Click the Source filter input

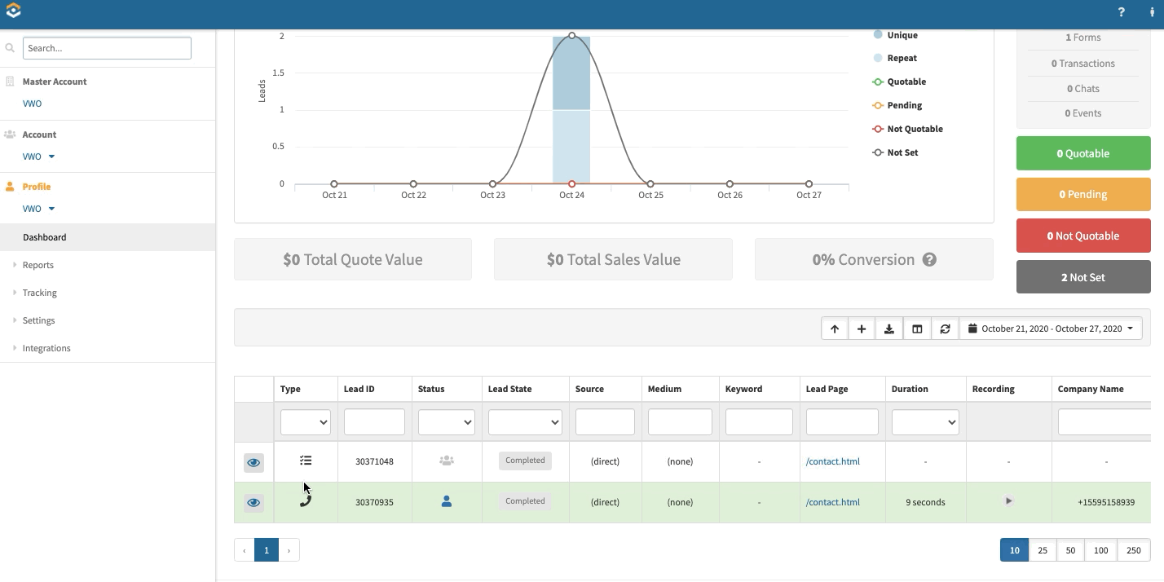click(605, 422)
